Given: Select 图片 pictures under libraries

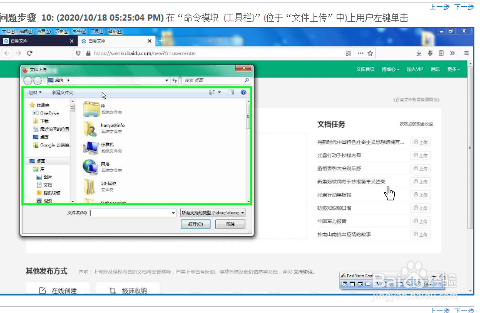Looking at the screenshot, I should point(44,177).
